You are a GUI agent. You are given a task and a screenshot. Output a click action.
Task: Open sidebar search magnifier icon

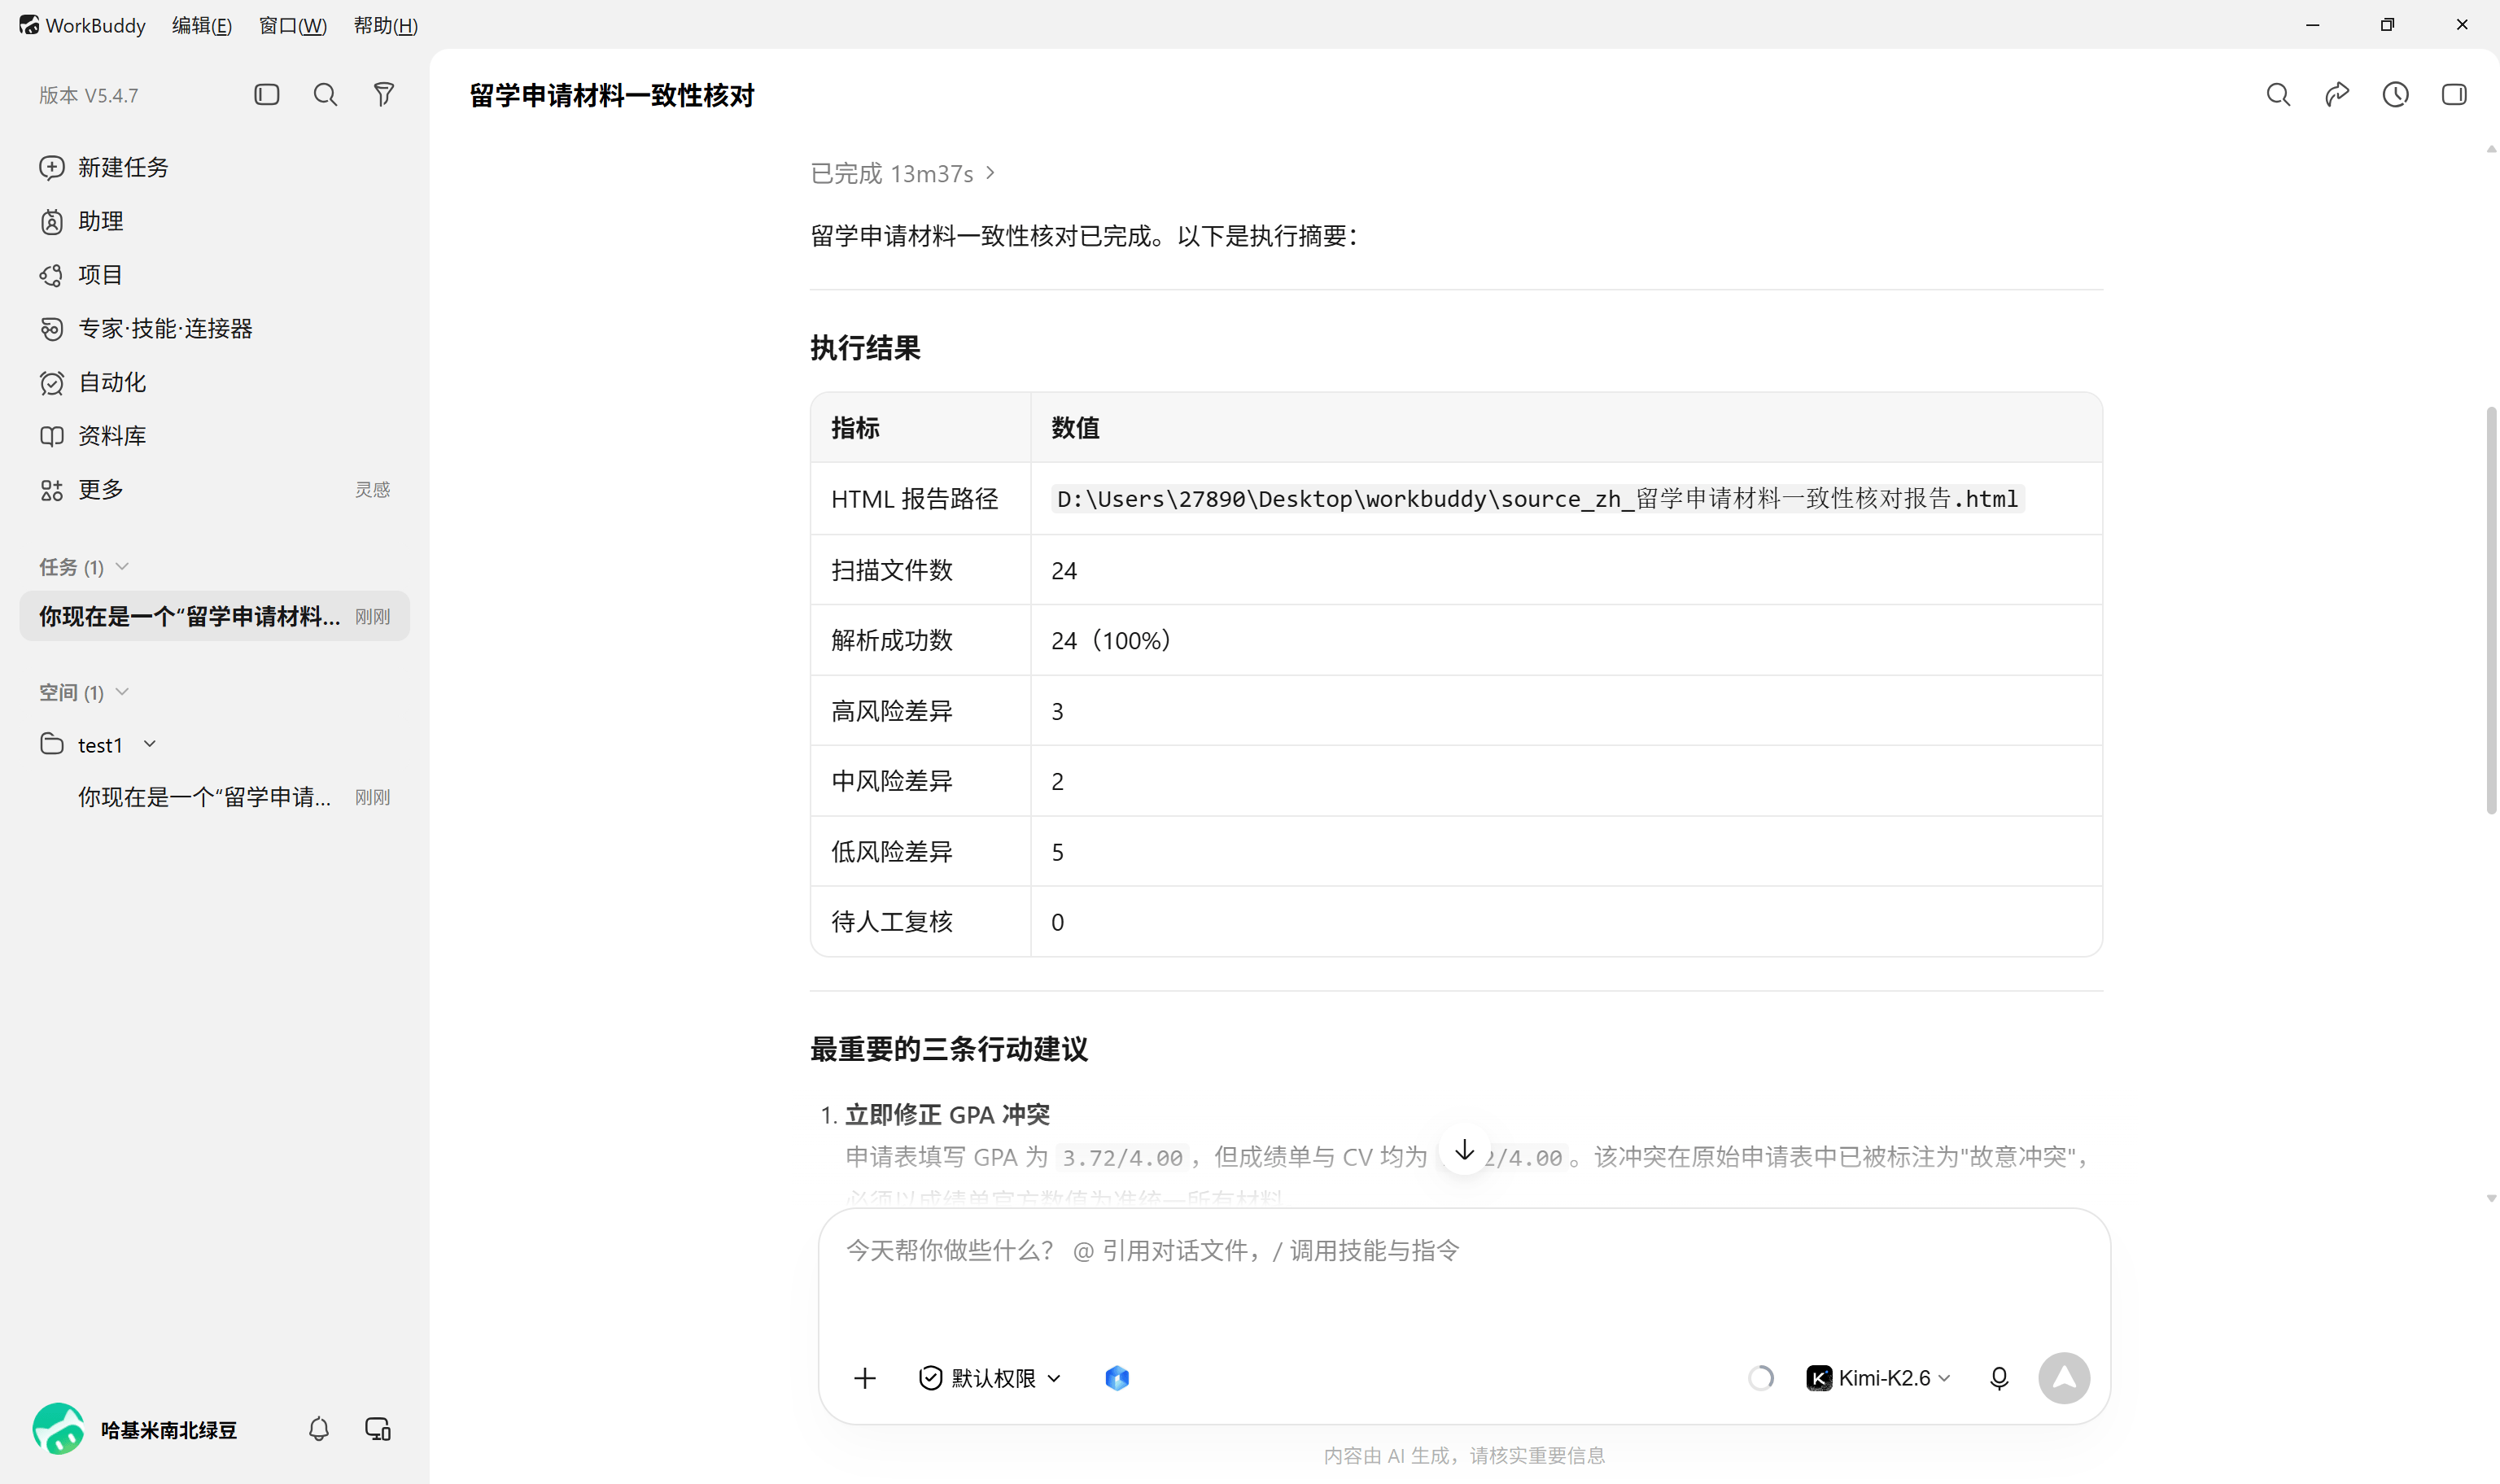[325, 95]
